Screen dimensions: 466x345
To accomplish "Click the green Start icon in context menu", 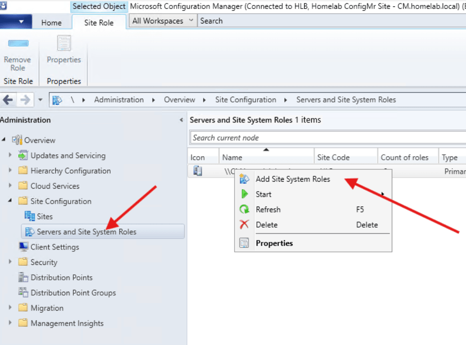I will pyautogui.click(x=245, y=194).
